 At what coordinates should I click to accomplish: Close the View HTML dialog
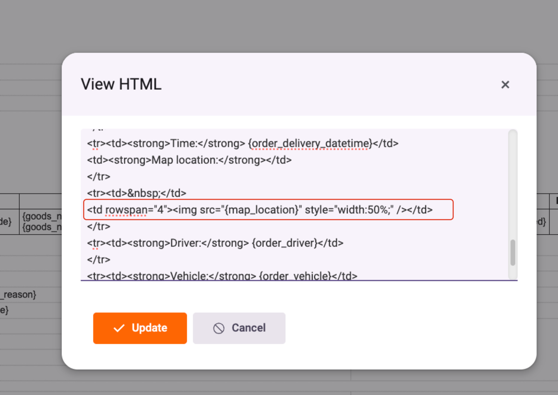tap(505, 84)
